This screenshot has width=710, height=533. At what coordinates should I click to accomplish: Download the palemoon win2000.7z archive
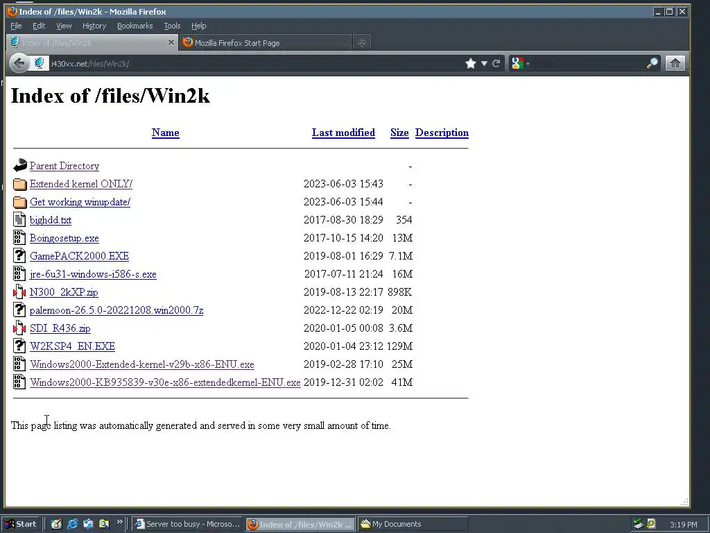point(116,310)
